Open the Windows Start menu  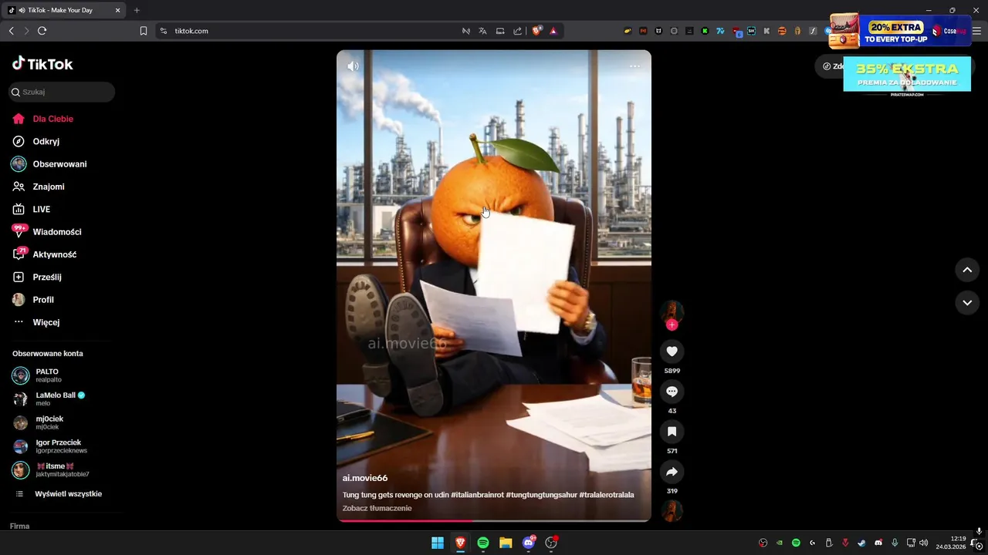tap(438, 543)
